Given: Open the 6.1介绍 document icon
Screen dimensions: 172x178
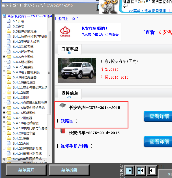Looking at the screenshot, I should [x=9, y=21].
